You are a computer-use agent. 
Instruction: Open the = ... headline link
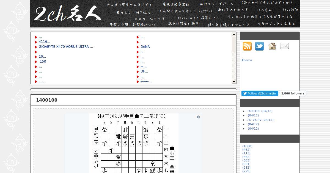pyautogui.click(x=144, y=66)
